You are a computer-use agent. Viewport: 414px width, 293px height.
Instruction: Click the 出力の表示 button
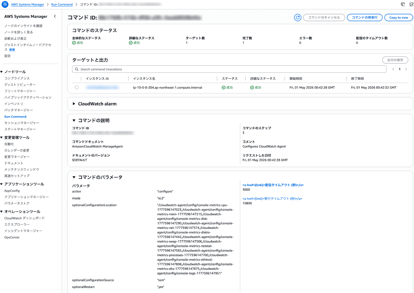[x=395, y=60]
